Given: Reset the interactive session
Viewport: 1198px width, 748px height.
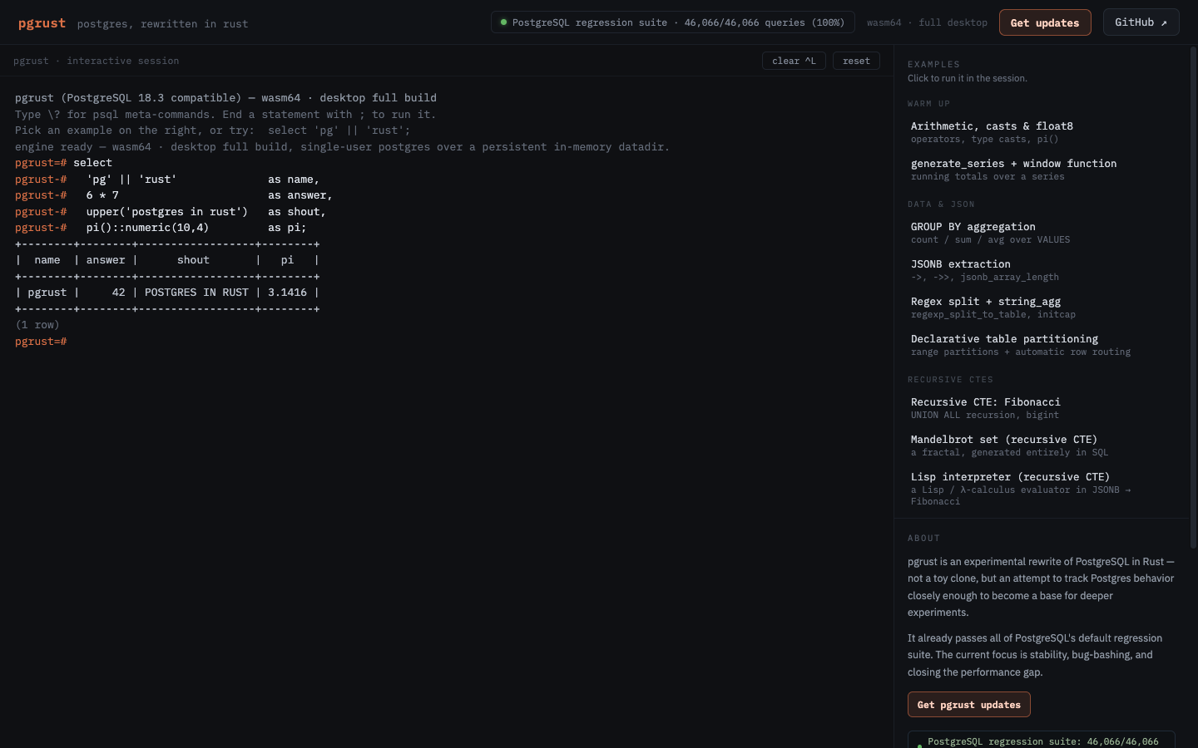Looking at the screenshot, I should (x=856, y=61).
